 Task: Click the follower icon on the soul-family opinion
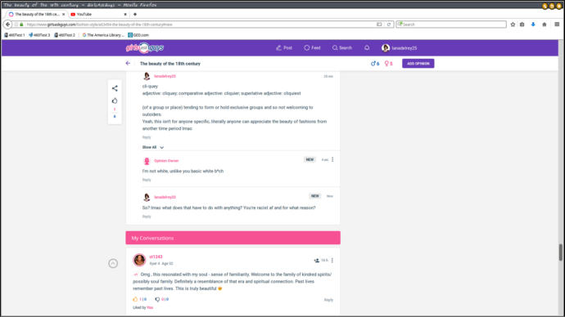click(x=316, y=260)
